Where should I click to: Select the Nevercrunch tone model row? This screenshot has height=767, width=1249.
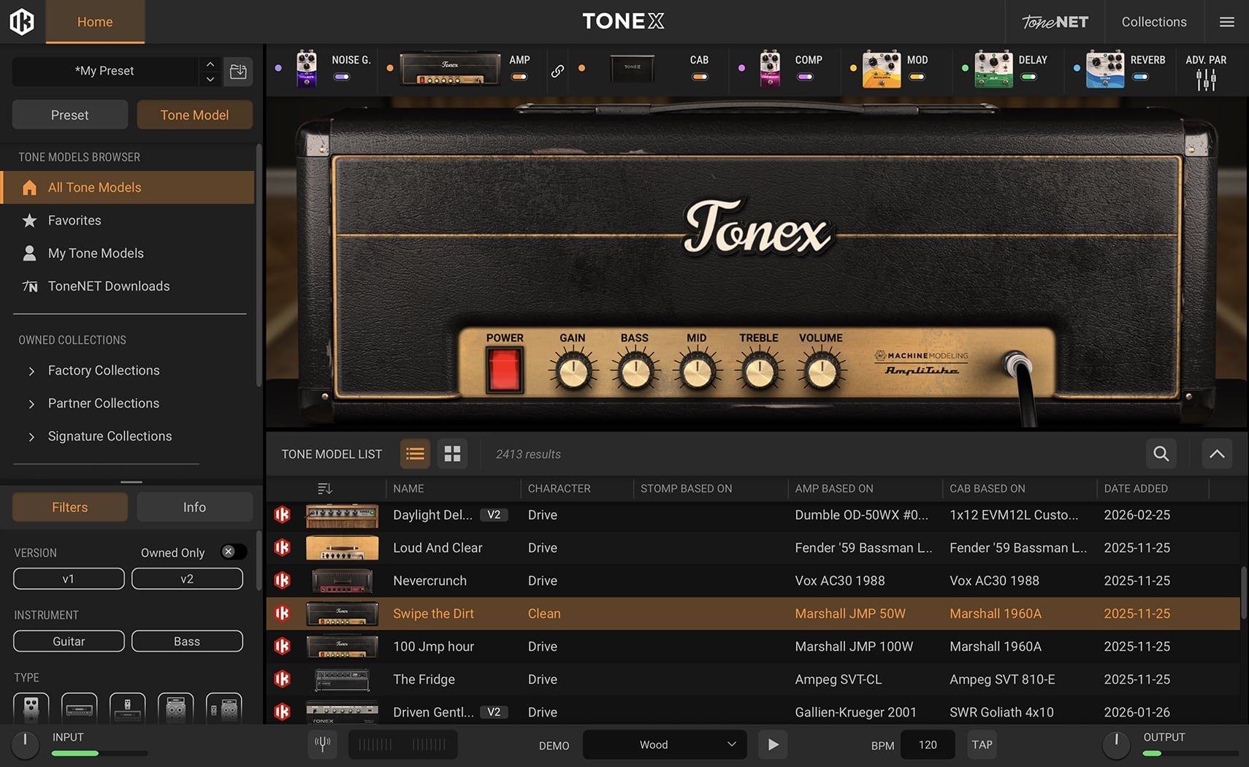[x=753, y=581]
